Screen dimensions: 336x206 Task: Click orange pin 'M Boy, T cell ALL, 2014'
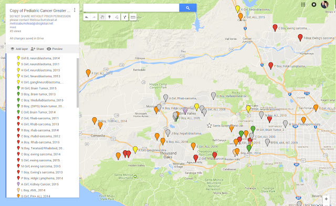pos(94,120)
